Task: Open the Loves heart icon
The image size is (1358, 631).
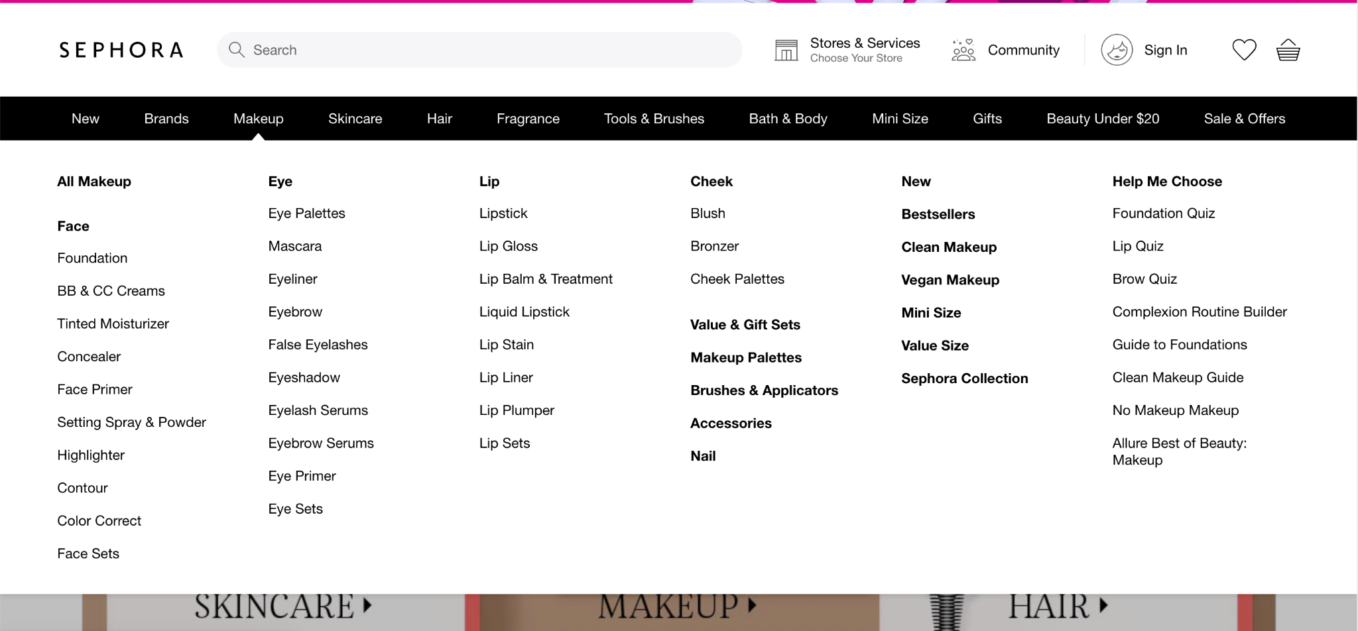Action: [1244, 50]
